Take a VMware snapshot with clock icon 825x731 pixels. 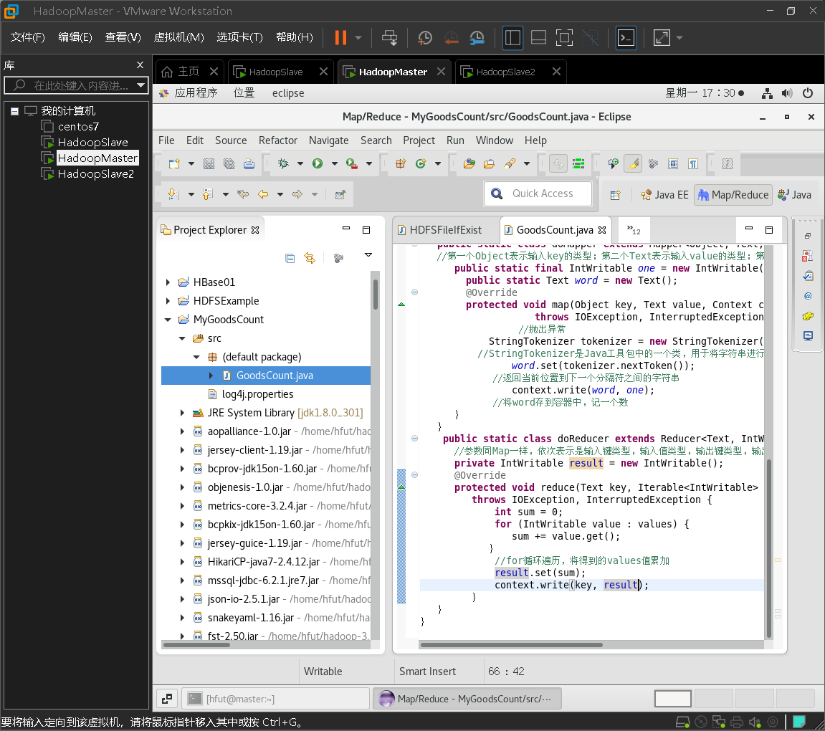coord(425,38)
